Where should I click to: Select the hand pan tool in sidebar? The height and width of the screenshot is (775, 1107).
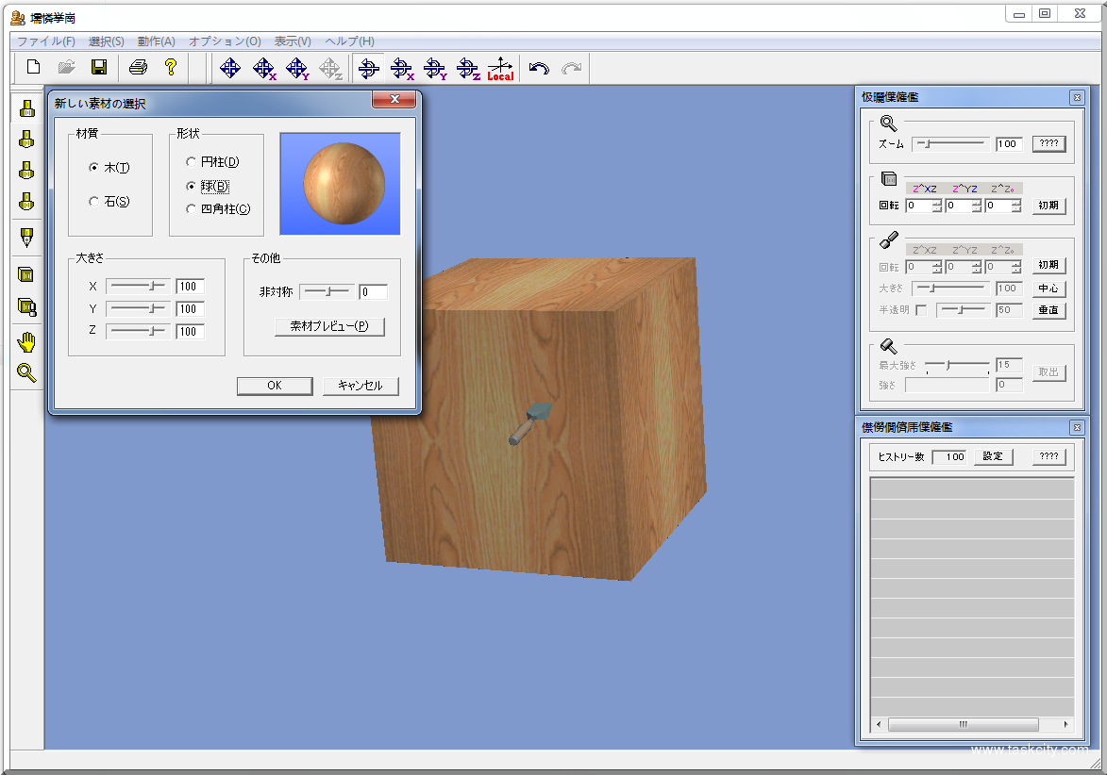tap(26, 341)
